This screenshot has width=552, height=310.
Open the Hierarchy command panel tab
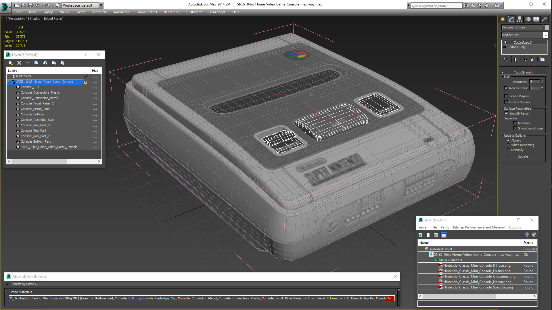pyautogui.click(x=519, y=19)
